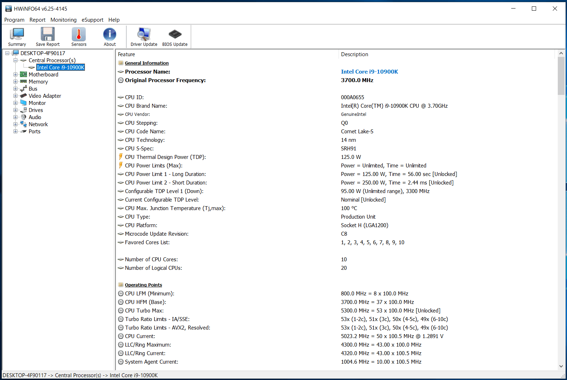Open the Help menu
This screenshot has width=567, height=380.
114,20
